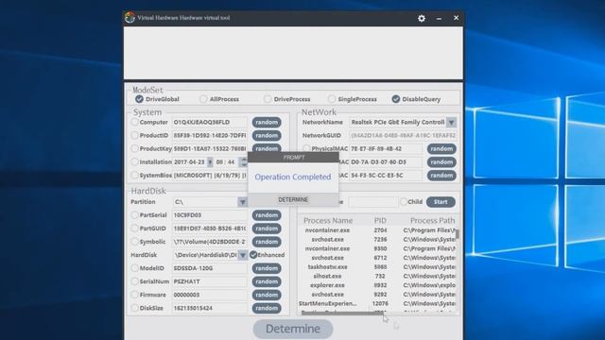605x340 pixels.
Task: Toggle the Child checkbox
Action: (x=404, y=201)
